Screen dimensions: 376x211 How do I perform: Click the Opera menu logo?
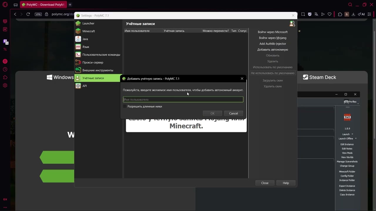click(x=5, y=5)
